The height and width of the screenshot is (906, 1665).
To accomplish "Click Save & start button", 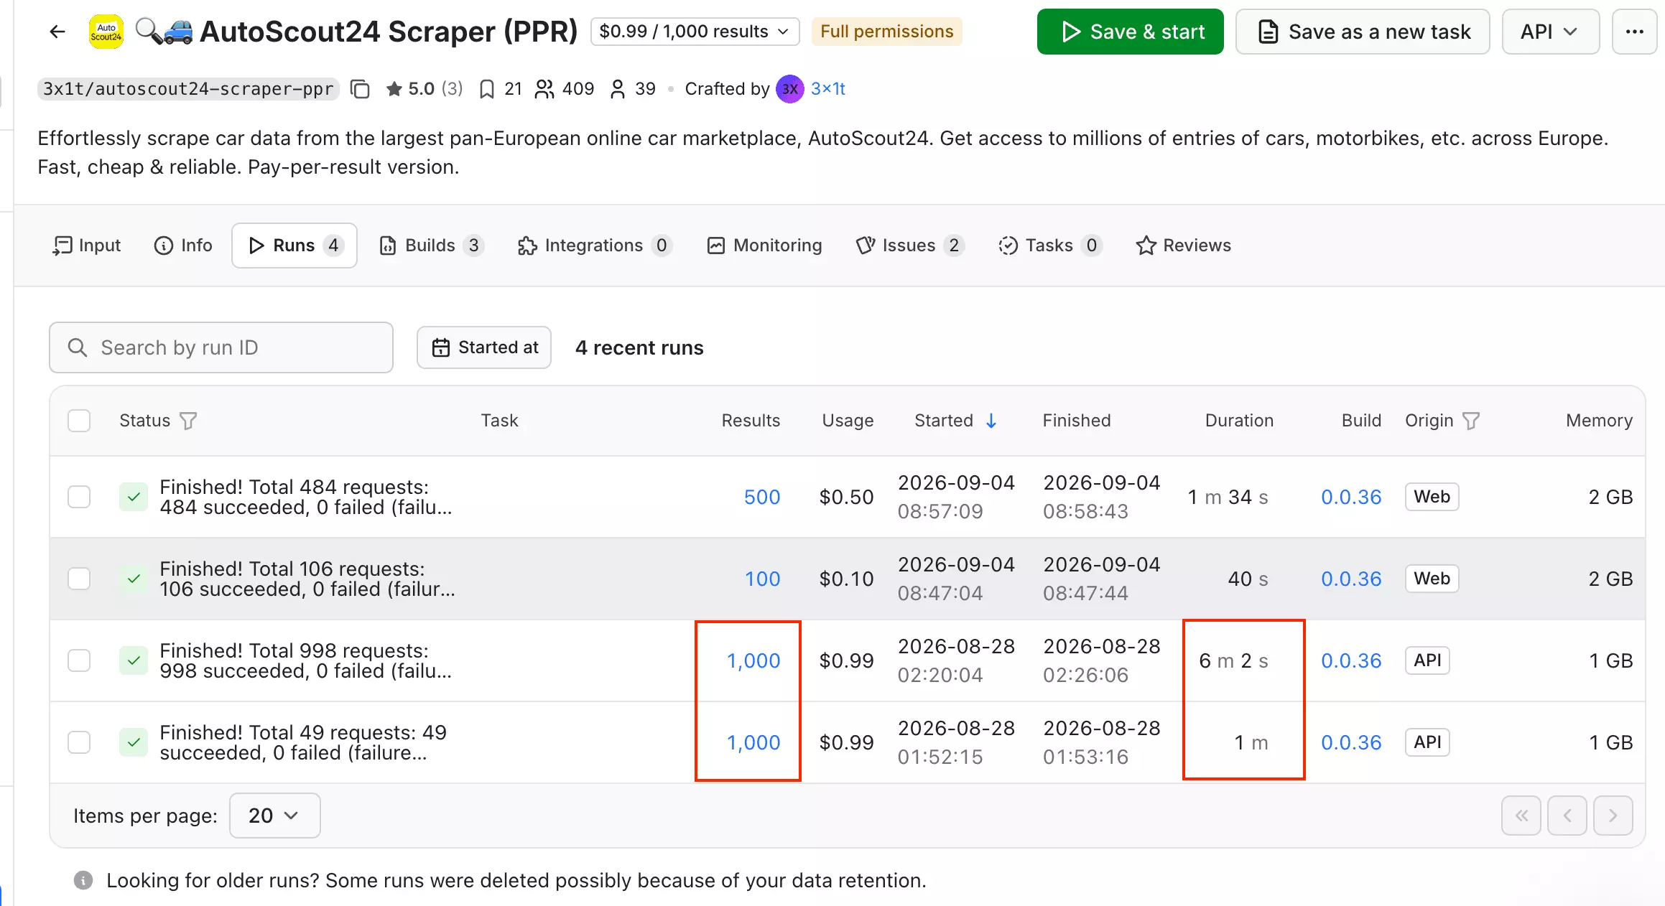I will (x=1131, y=32).
